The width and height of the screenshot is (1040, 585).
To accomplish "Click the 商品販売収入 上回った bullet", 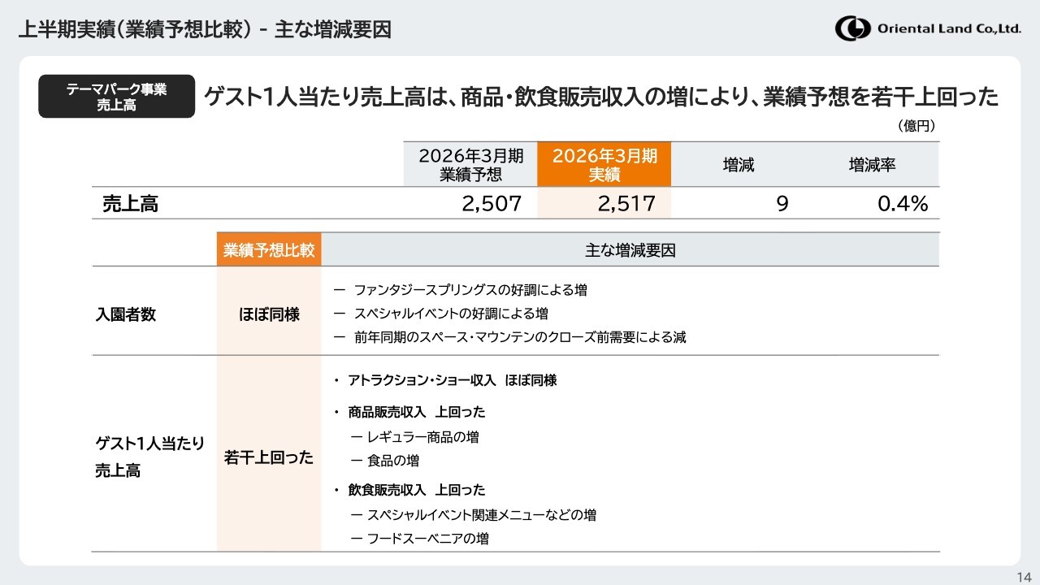I will (x=416, y=413).
